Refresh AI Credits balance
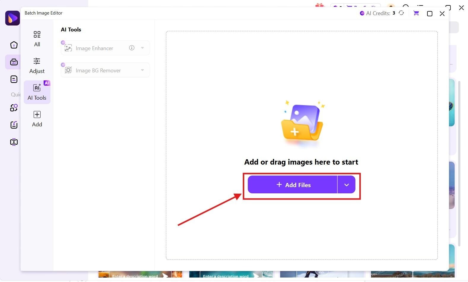 coord(401,13)
